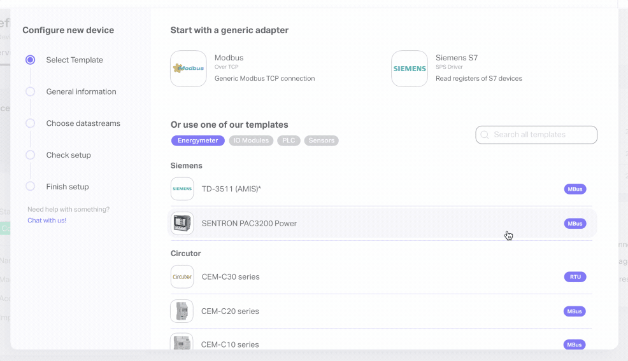Viewport: 628px width, 361px height.
Task: Click the RTU badge on CEM-C30 row
Action: 575,276
